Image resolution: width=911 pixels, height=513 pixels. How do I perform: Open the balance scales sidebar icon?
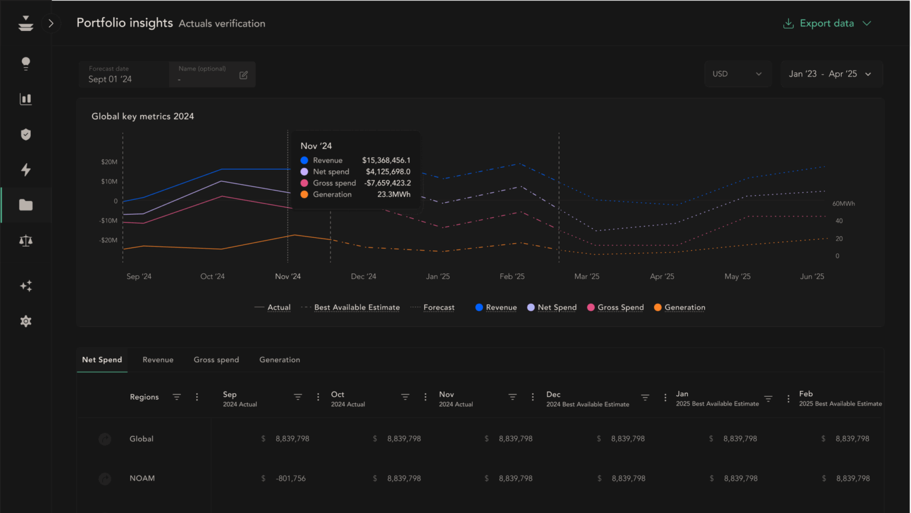click(x=26, y=241)
